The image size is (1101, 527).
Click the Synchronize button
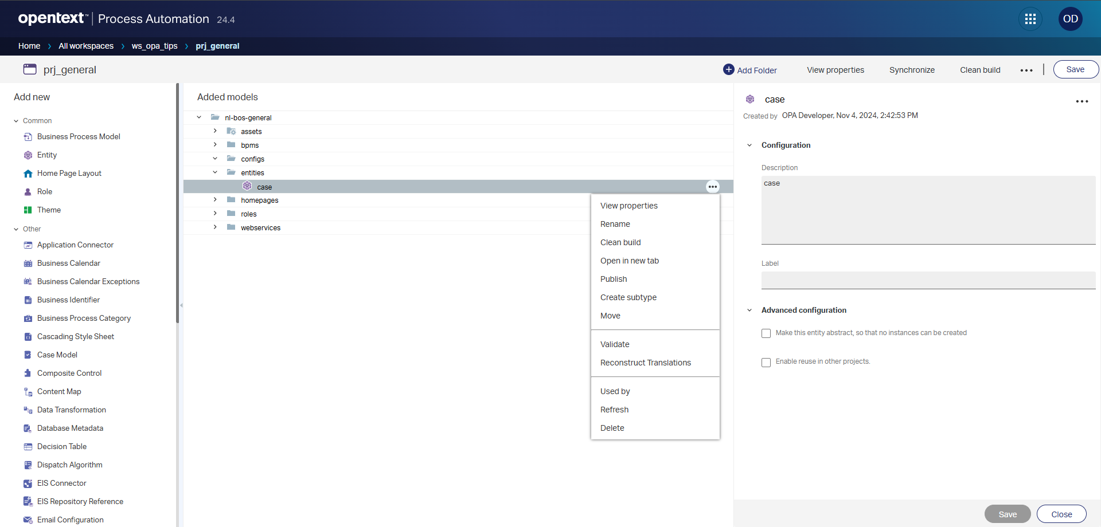click(912, 70)
